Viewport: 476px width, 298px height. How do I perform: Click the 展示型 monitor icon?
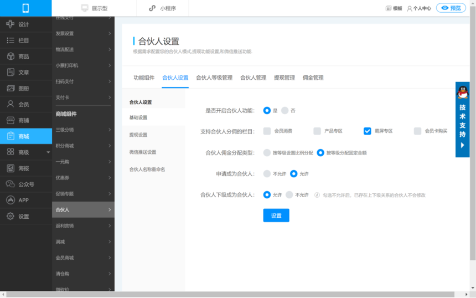[84, 8]
